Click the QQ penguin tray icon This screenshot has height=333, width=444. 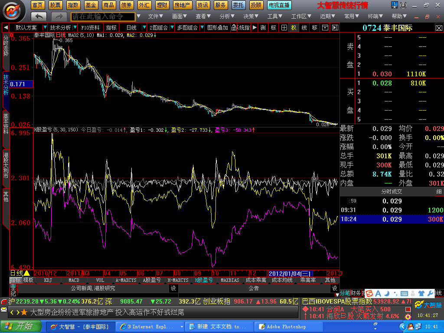click(411, 326)
